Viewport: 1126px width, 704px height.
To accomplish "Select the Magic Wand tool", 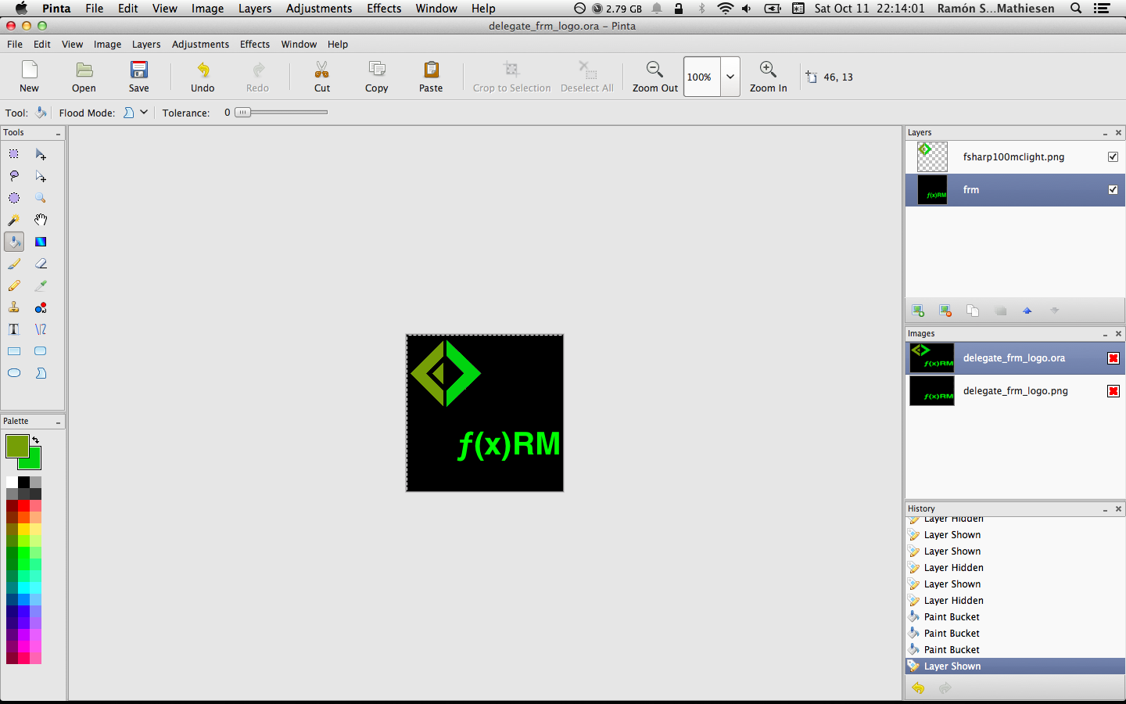I will click(14, 220).
